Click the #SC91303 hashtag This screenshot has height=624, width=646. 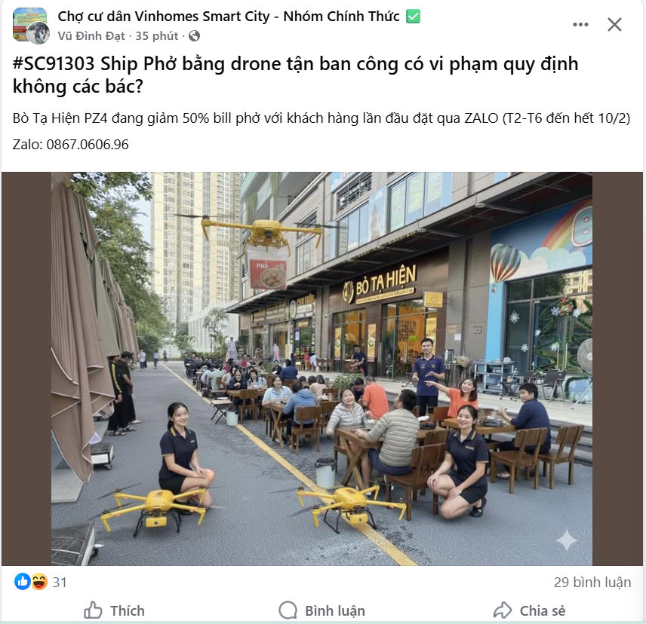(54, 64)
